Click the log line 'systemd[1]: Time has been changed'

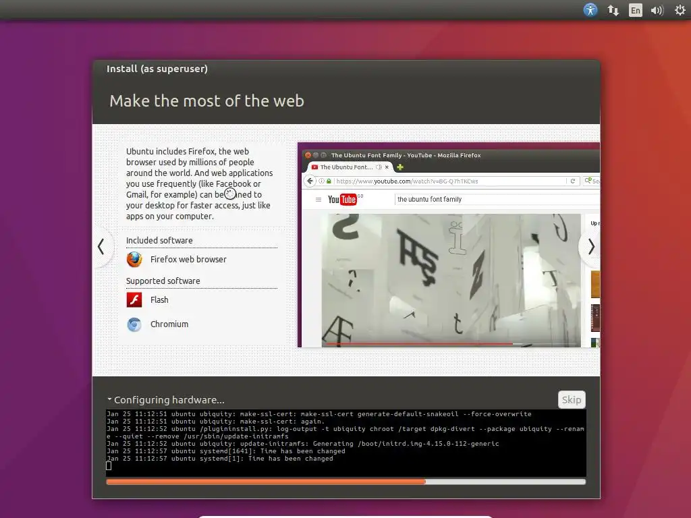click(x=220, y=459)
